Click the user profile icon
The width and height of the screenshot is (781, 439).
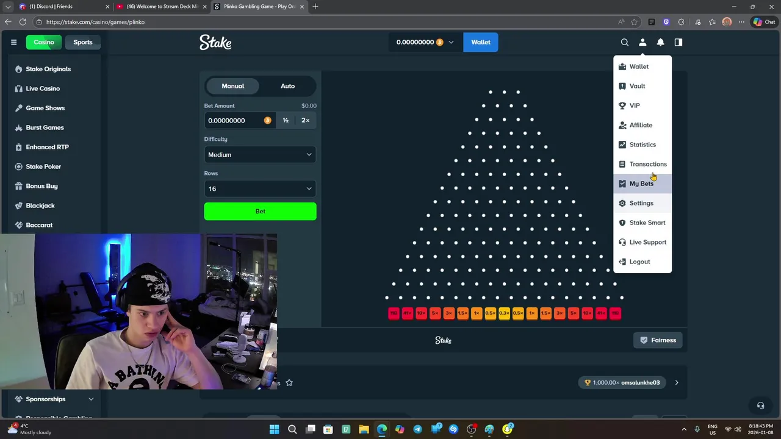click(642, 42)
